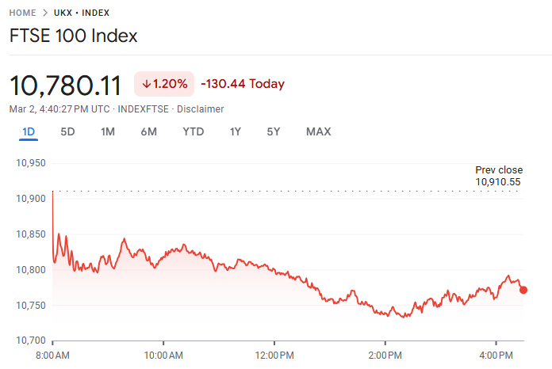Viewport: 552px width, 369px height.
Task: Click the red current-price dot on chart
Action: click(523, 290)
